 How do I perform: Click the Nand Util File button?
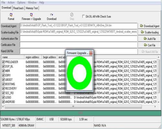click(x=149, y=52)
